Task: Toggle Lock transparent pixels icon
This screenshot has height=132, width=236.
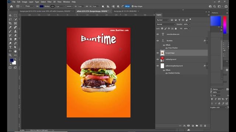Action: pyautogui.click(x=162, y=29)
